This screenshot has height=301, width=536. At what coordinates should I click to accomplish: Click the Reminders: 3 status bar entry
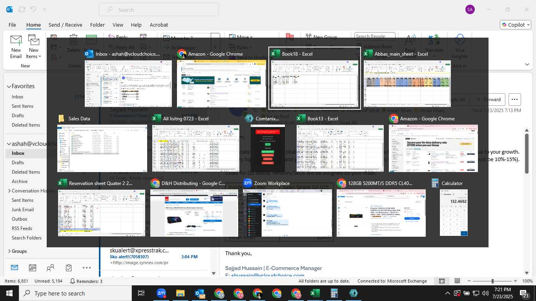(x=86, y=281)
